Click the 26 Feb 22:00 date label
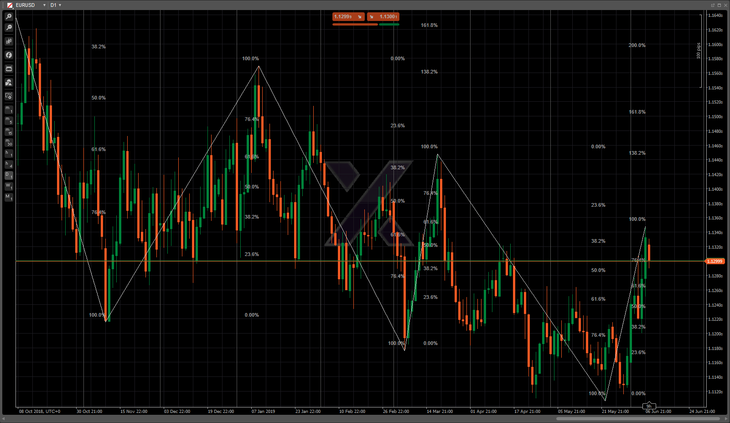730x423 pixels. 396,412
